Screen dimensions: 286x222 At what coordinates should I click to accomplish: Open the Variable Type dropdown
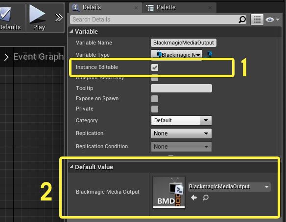[x=177, y=54]
